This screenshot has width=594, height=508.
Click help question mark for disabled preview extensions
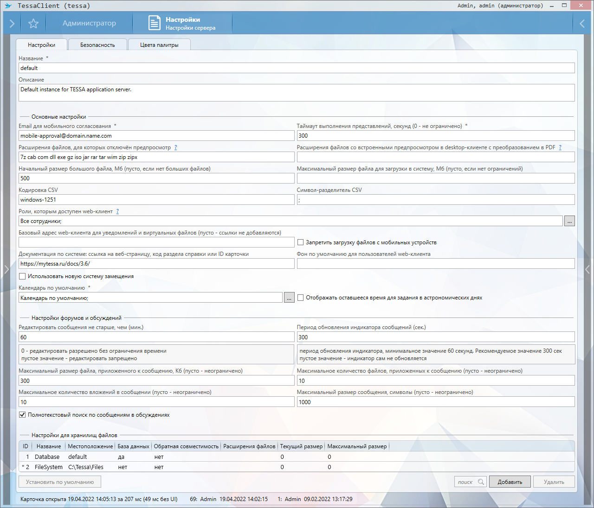coord(175,147)
